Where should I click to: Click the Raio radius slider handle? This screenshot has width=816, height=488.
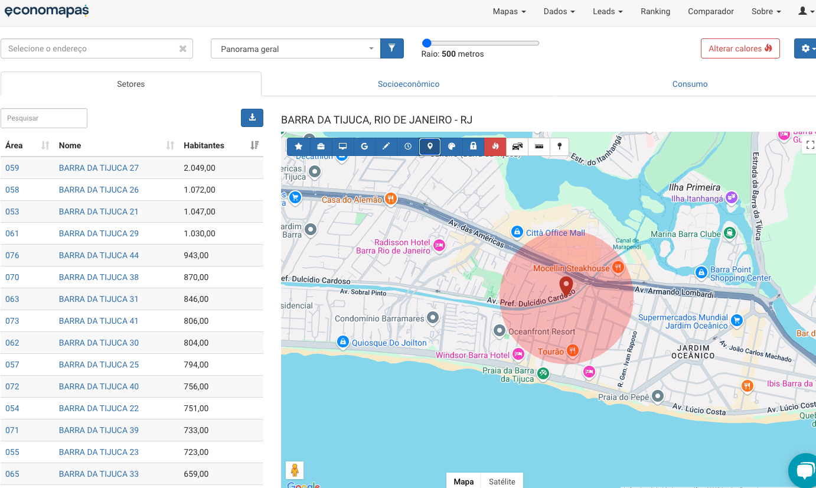click(427, 43)
